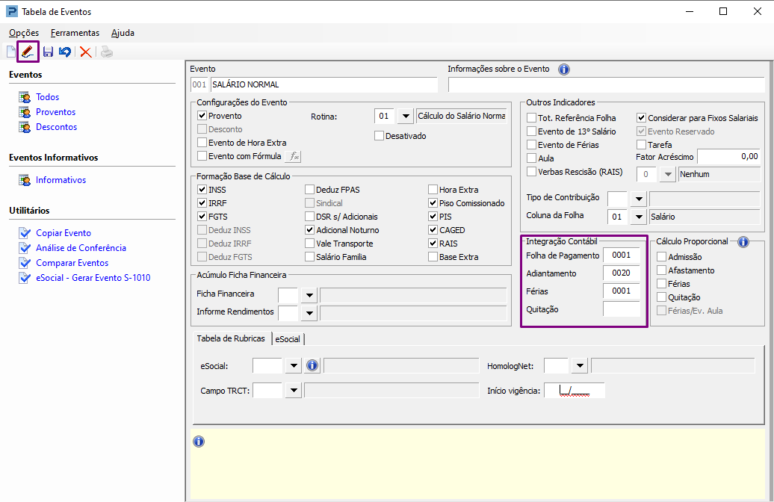The image size is (774, 502).
Task: Click the red X delete icon
Action: [x=86, y=52]
